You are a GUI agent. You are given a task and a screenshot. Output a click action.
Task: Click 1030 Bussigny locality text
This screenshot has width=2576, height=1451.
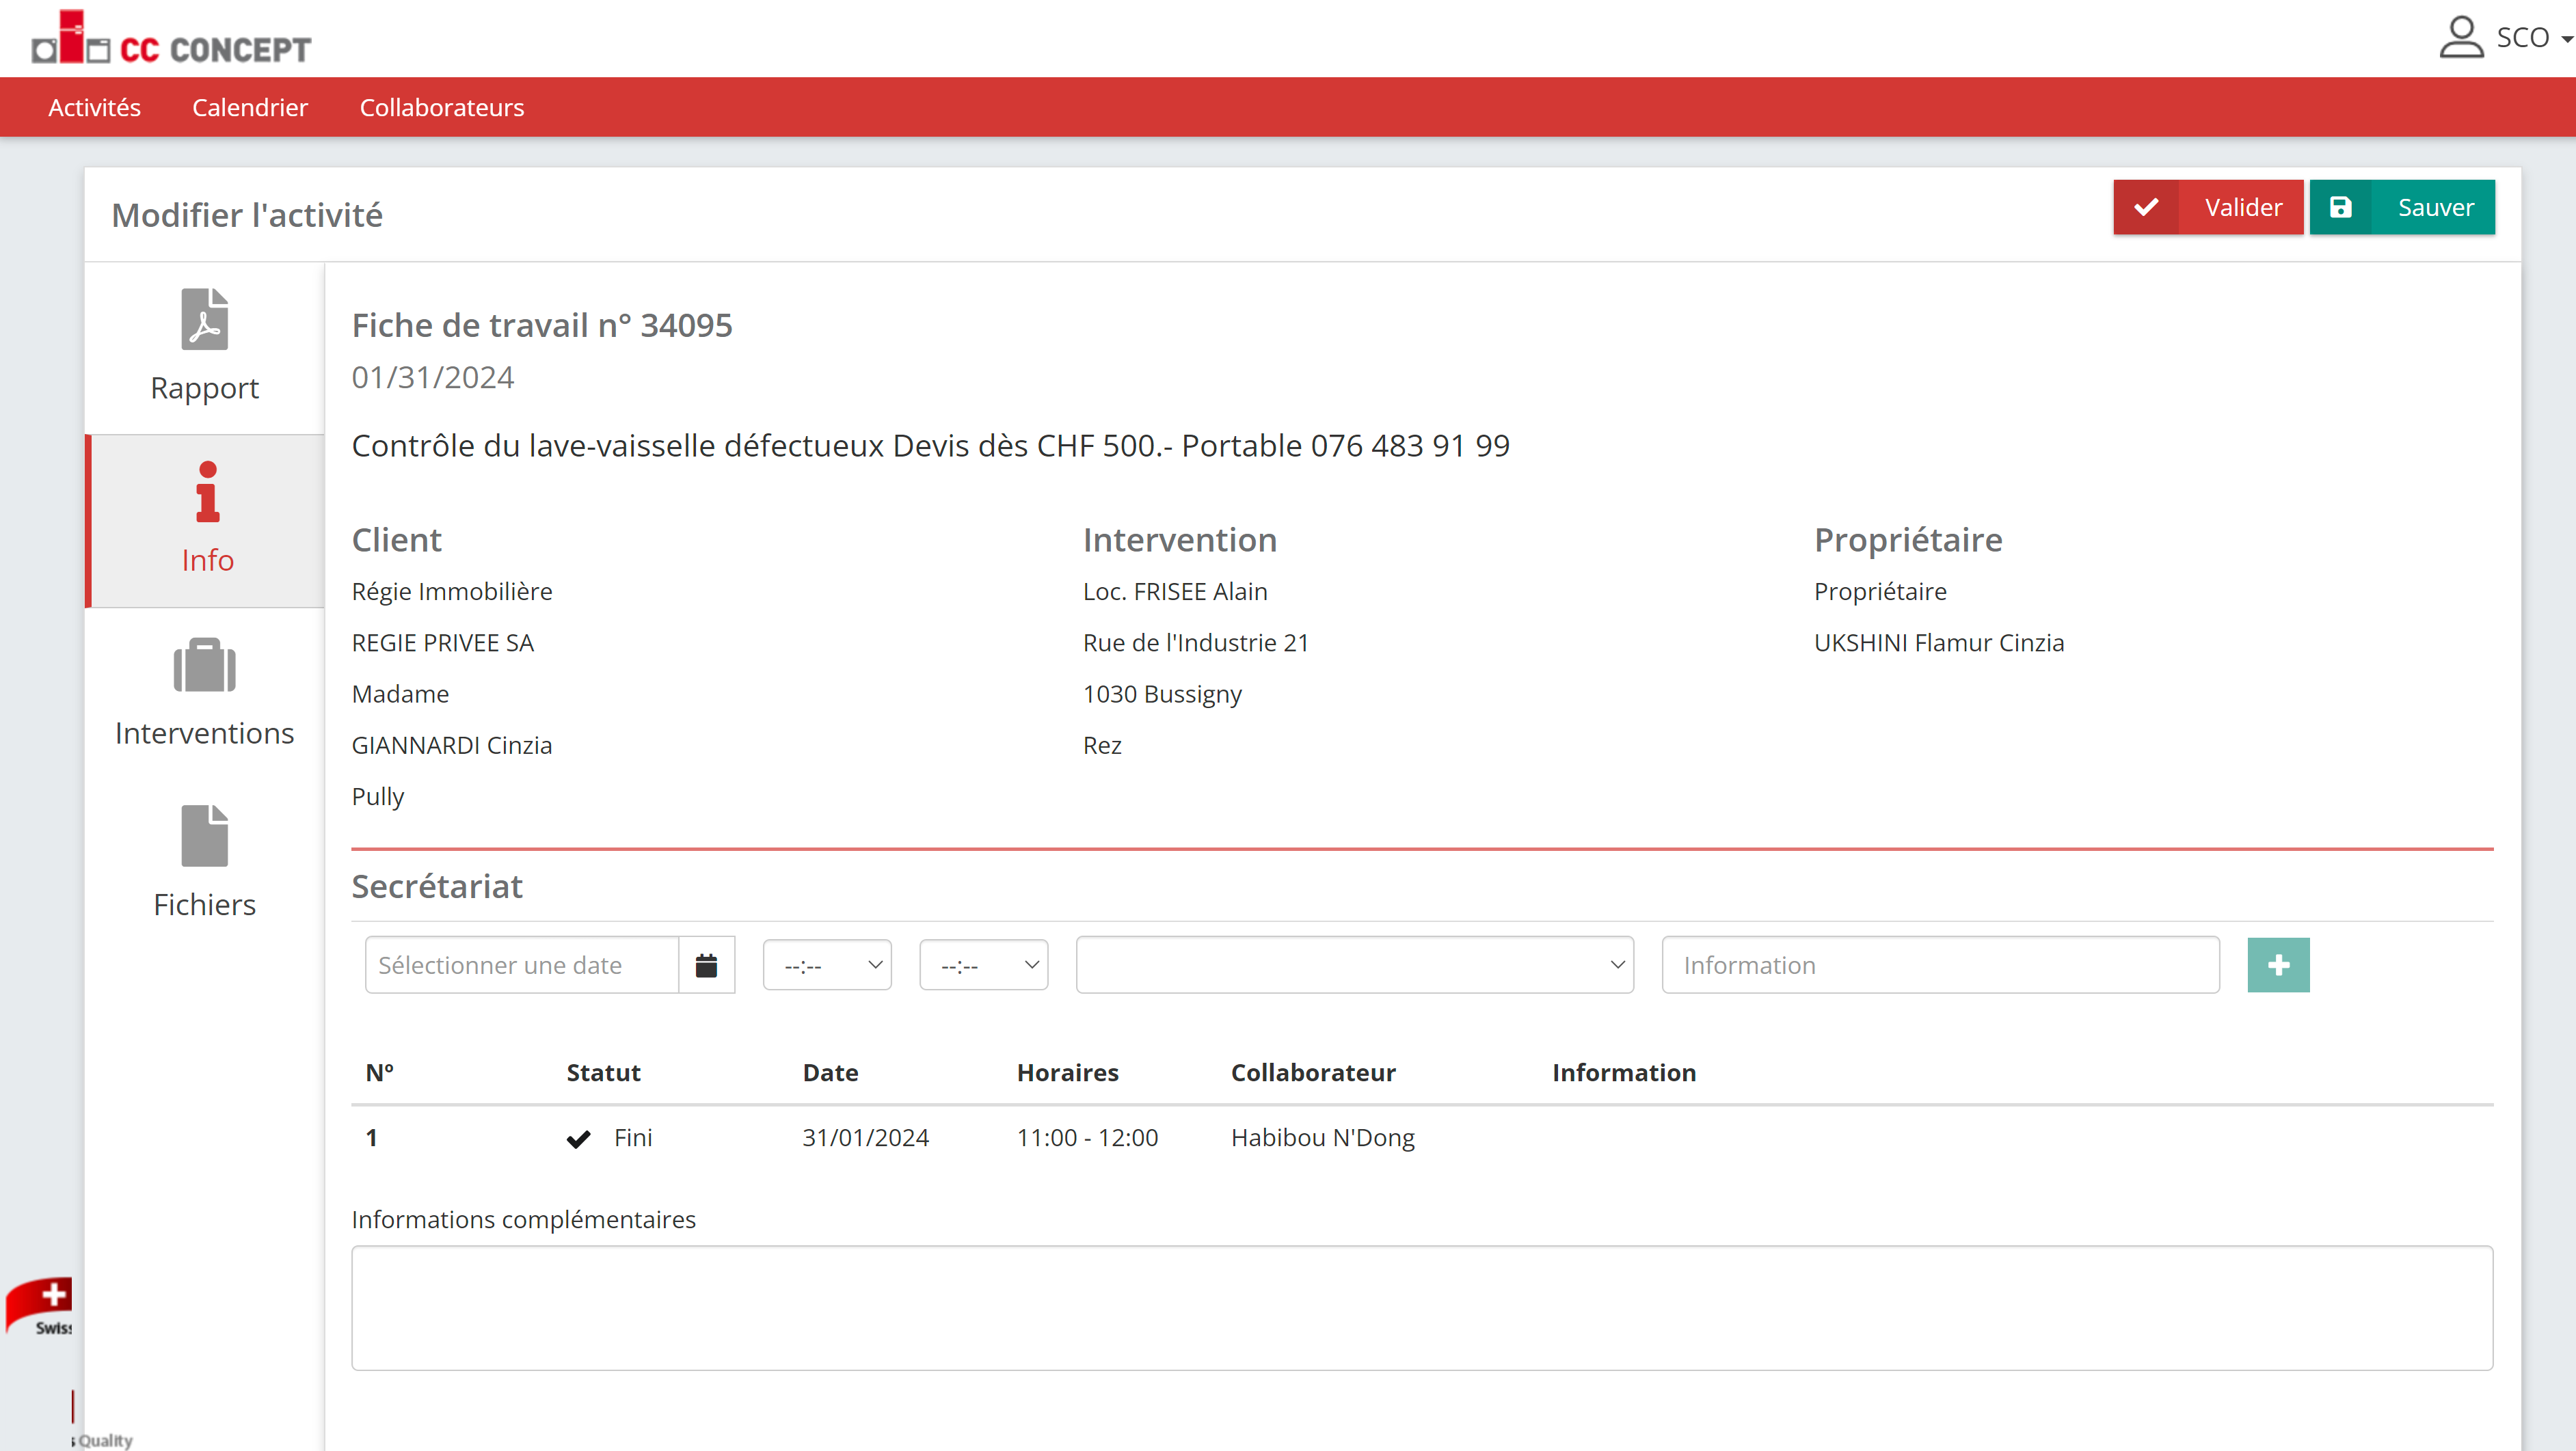[1162, 695]
